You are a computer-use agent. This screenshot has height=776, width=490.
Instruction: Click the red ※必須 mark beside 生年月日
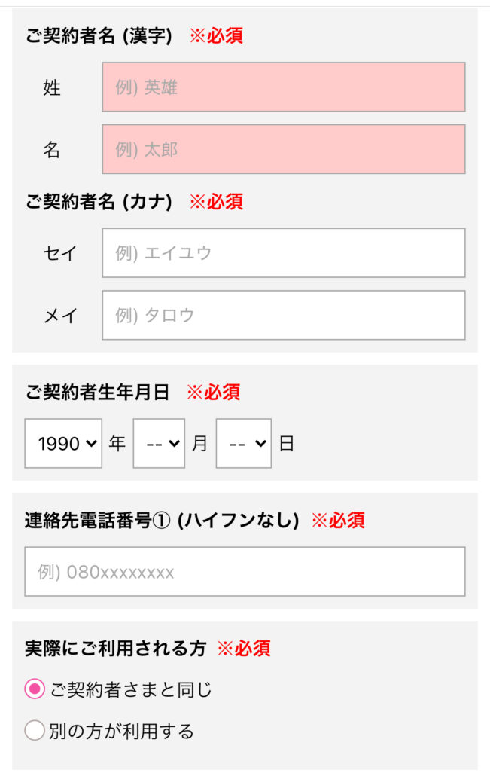(x=214, y=393)
